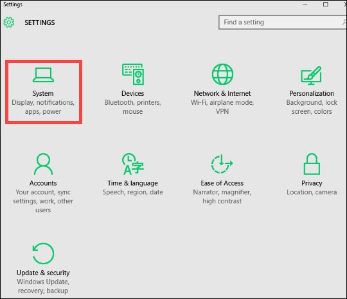Image resolution: width=347 pixels, height=299 pixels.
Task: Open the System laptop icon
Action: (x=43, y=75)
